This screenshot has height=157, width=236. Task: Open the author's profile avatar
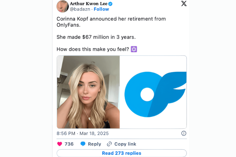click(x=63, y=6)
